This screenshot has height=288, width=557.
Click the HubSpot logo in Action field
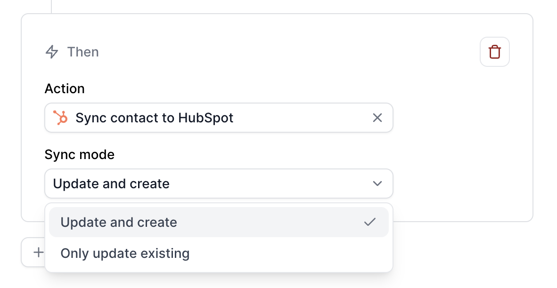pyautogui.click(x=60, y=118)
